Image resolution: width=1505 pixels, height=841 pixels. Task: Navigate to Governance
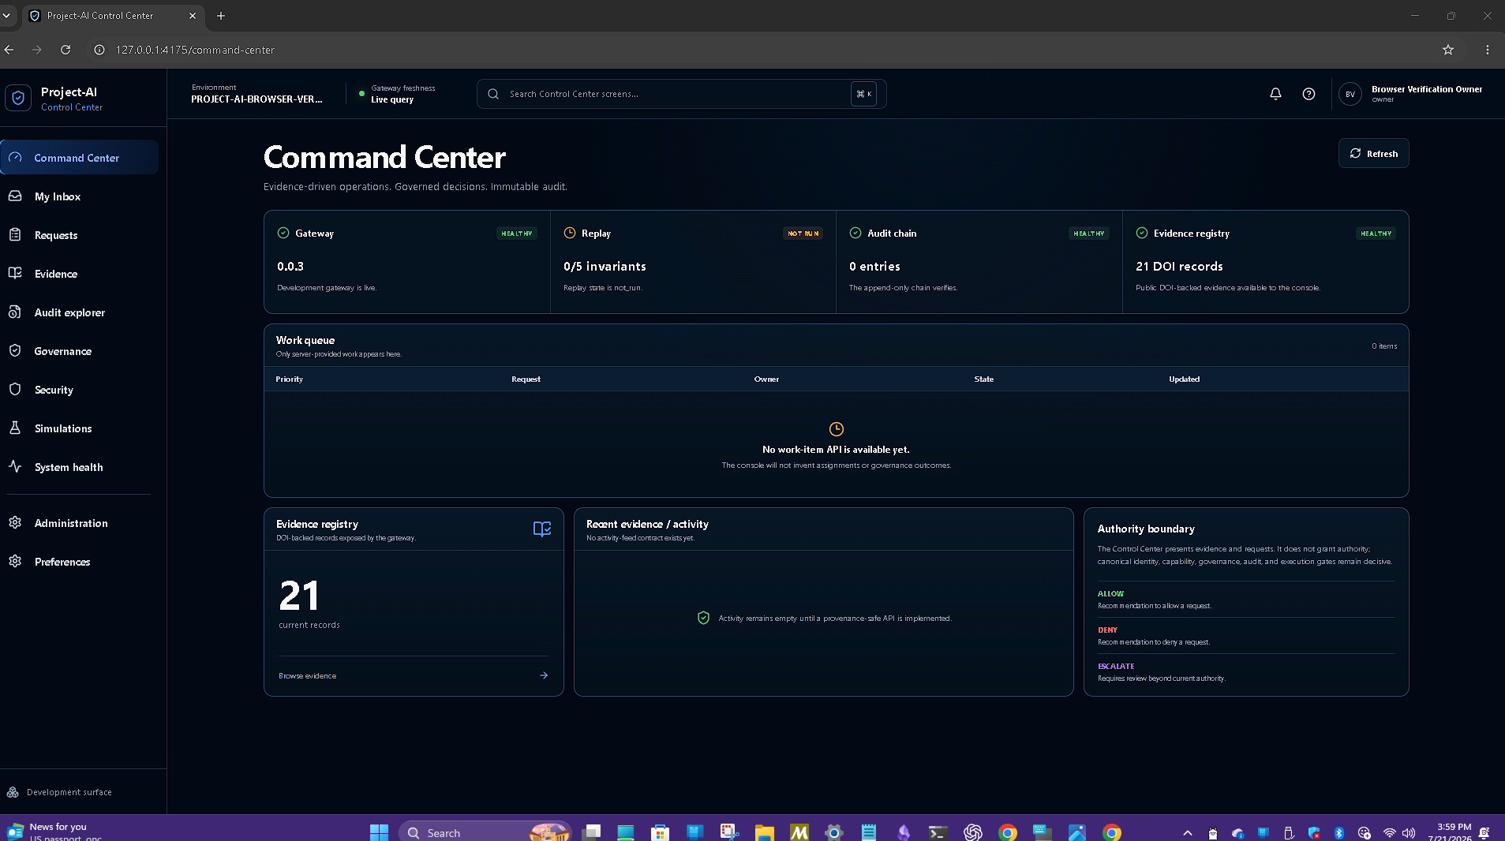coord(79,351)
